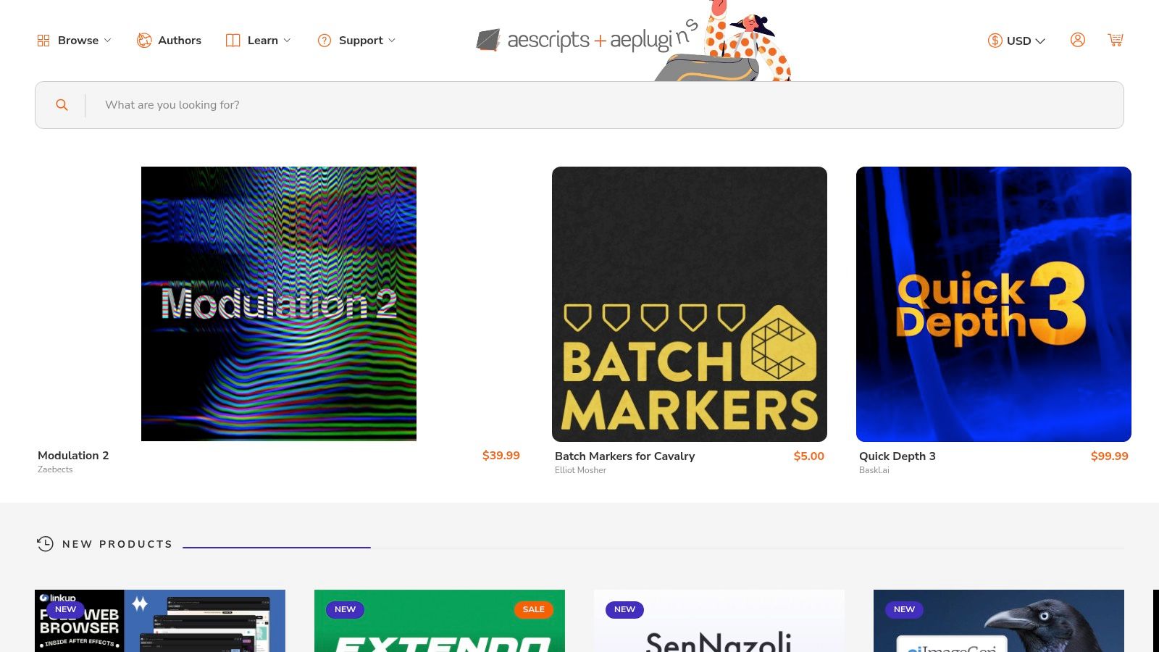Click the Browse grid icon
Image resolution: width=1159 pixels, height=652 pixels.
click(x=43, y=41)
